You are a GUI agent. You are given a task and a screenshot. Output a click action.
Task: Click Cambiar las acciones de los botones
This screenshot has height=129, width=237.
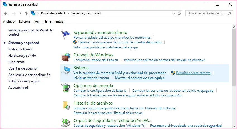point(173,91)
